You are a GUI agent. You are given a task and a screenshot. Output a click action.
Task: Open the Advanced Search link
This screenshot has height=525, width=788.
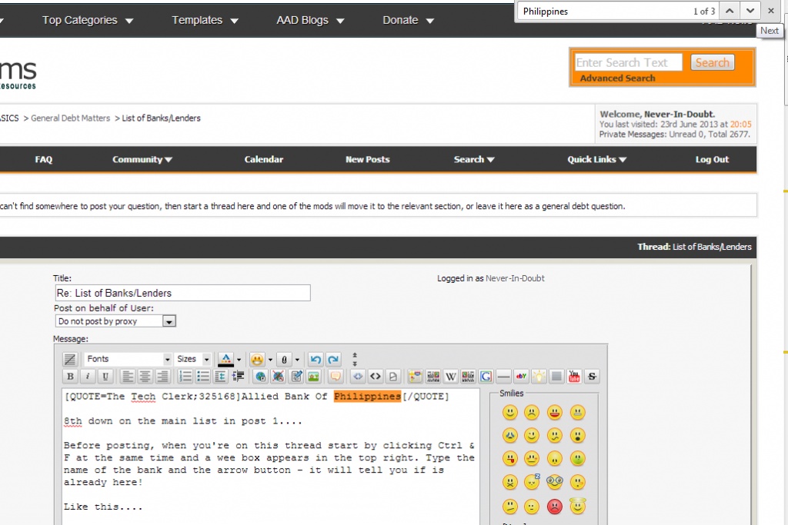(x=617, y=78)
